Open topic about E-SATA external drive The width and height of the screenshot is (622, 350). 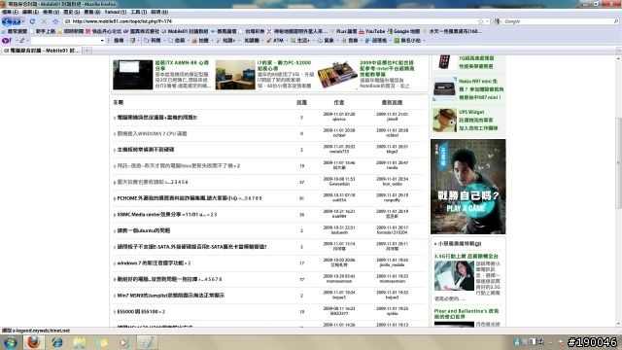191,247
